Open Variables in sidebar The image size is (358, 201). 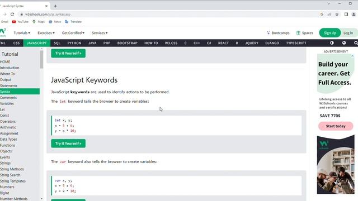coord(7,103)
